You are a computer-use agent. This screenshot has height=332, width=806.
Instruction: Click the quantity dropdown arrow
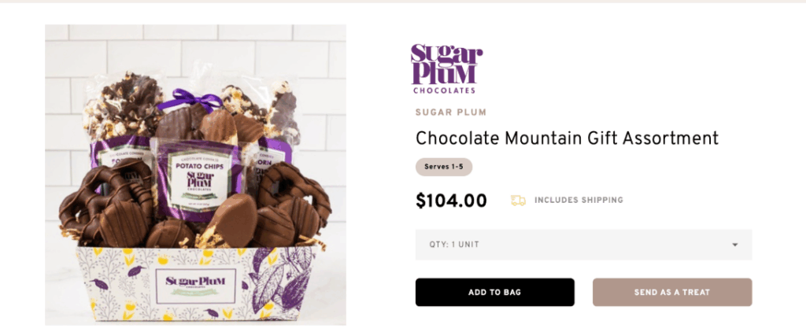coord(734,245)
